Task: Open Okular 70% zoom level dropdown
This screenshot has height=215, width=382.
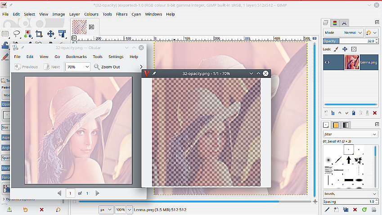Action: point(77,67)
